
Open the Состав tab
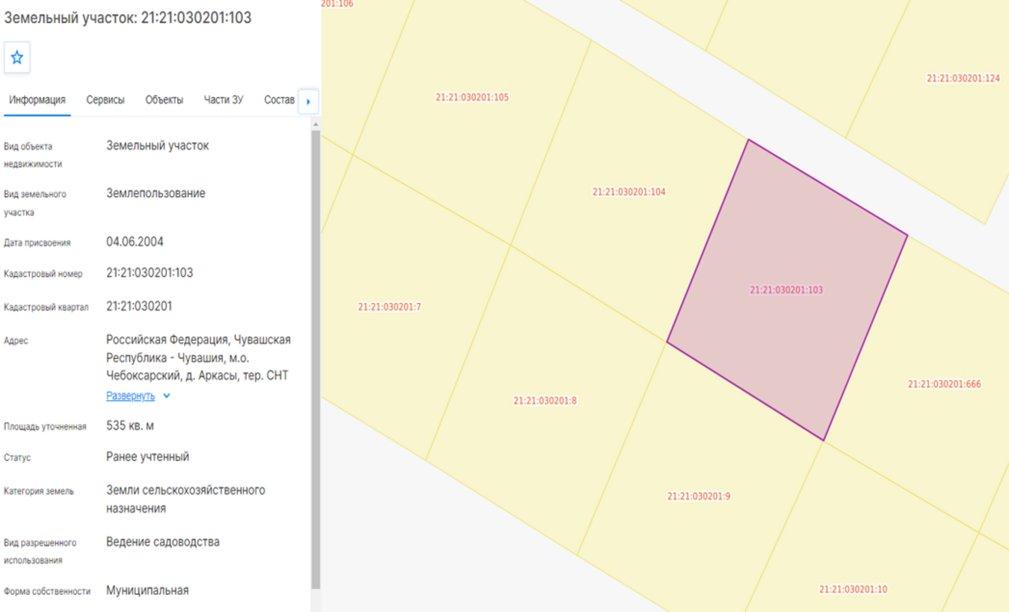(280, 100)
